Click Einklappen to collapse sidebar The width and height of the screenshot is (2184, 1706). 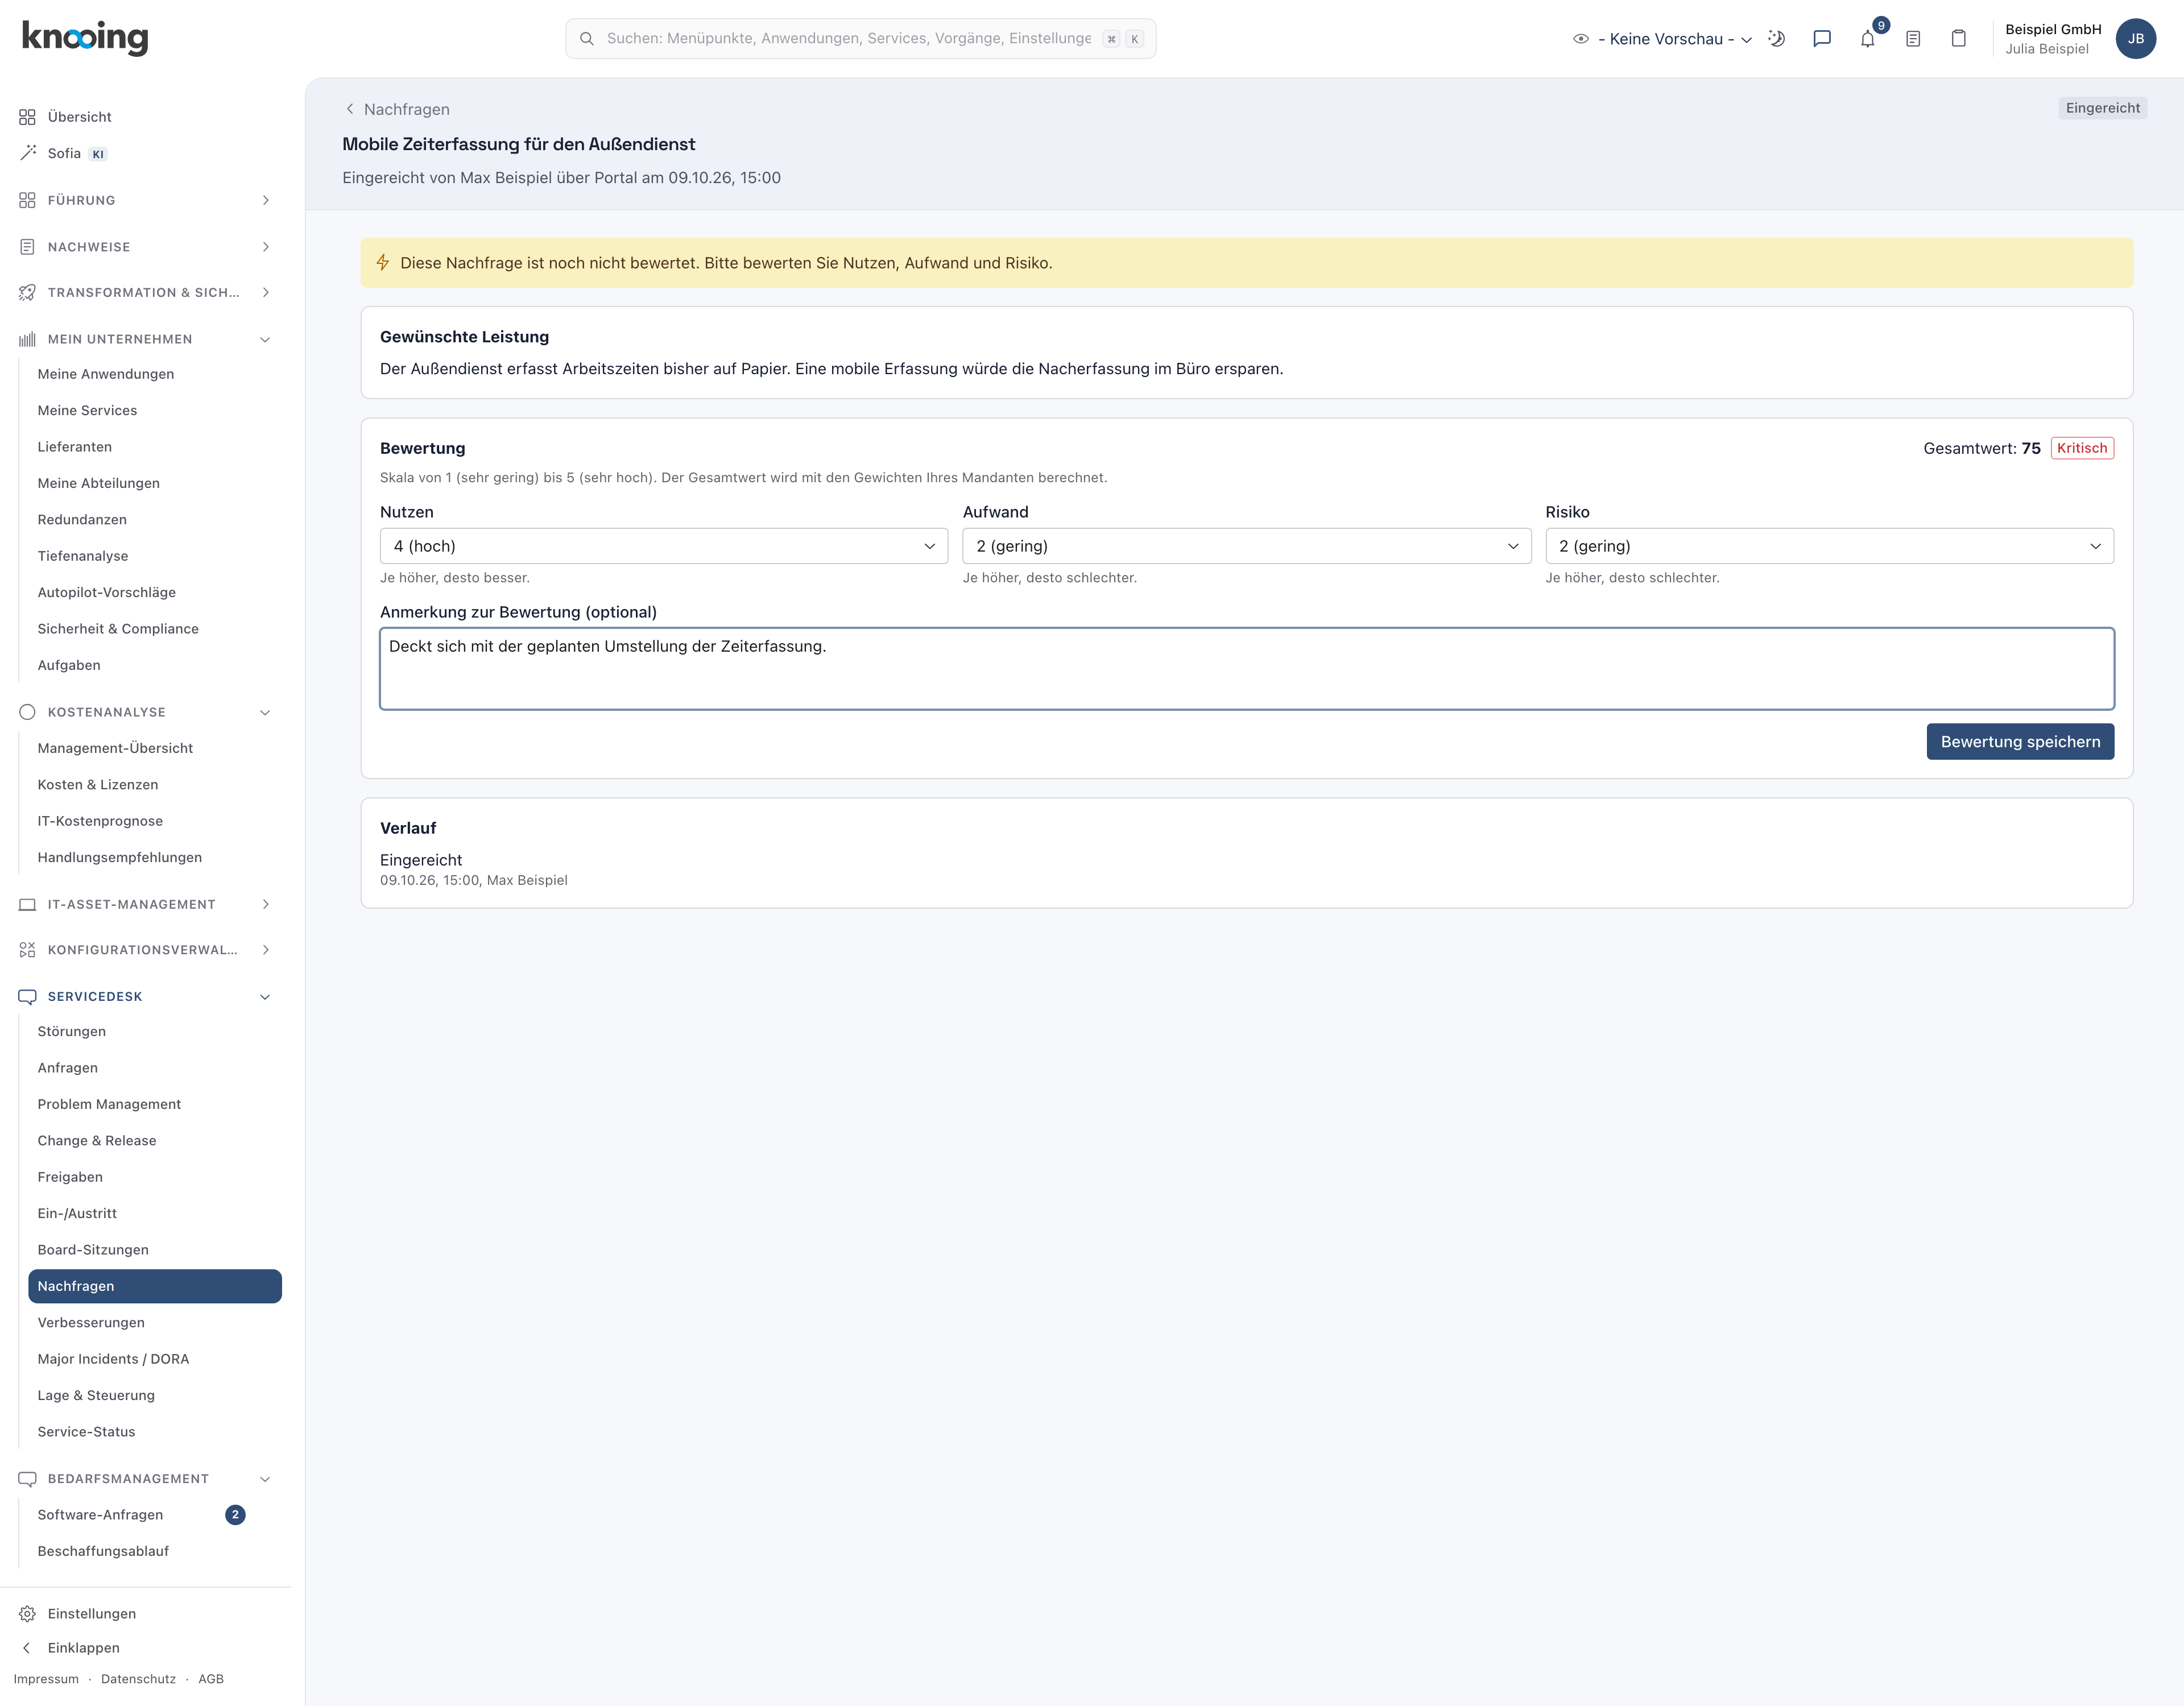(x=70, y=1647)
